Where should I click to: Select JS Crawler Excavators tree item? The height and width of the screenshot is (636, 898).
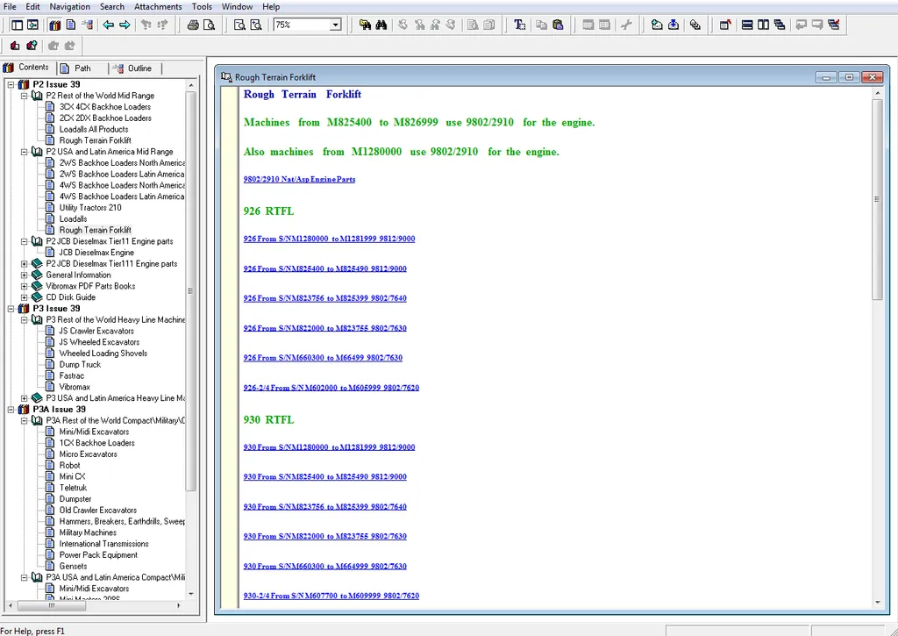96,332
